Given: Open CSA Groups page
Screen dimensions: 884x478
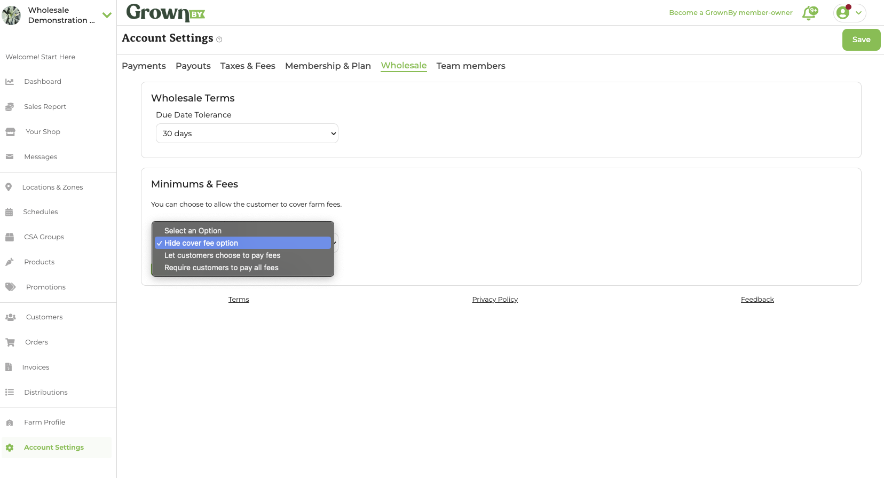Looking at the screenshot, I should tap(44, 237).
